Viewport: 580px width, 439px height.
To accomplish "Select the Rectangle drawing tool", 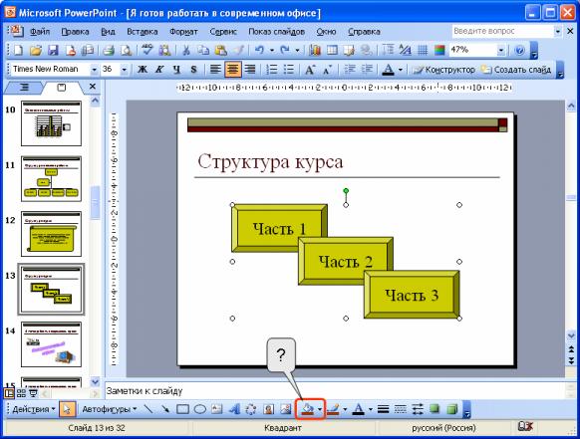I will pos(182,409).
